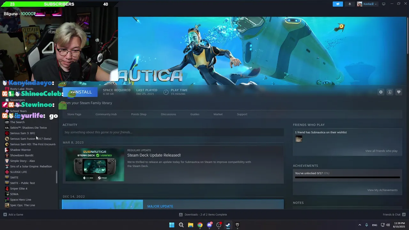The height and width of the screenshot is (230, 409).
Task: Select Serious Sam 3: BFE in library
Action: (x=22, y=133)
